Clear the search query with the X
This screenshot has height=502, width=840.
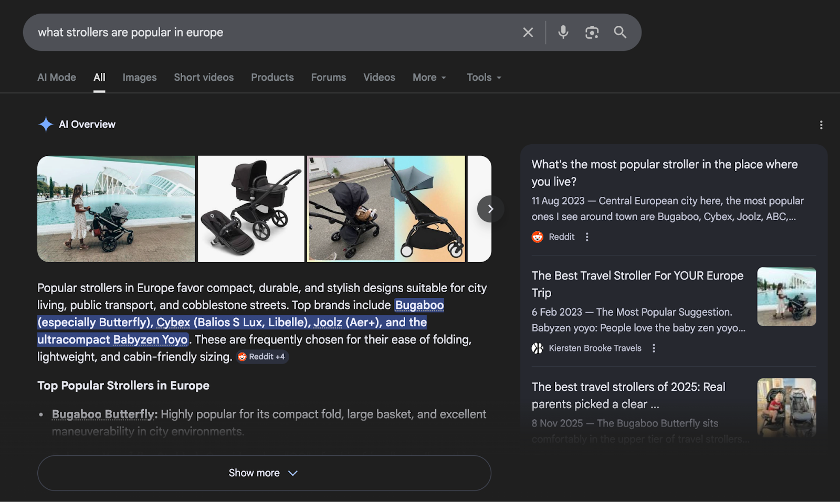tap(527, 32)
